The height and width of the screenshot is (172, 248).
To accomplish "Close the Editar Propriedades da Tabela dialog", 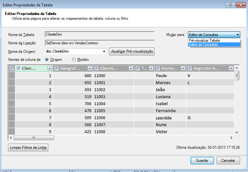I will pyautogui.click(x=241, y=5).
